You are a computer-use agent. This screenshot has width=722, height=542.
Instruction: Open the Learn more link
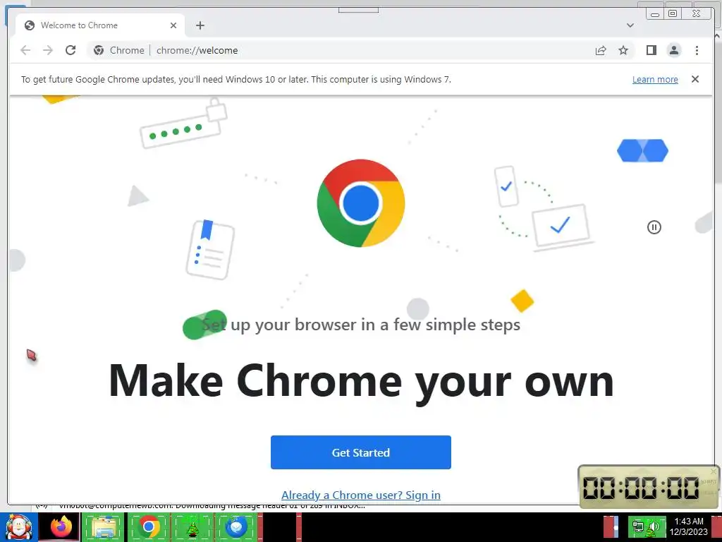655,79
